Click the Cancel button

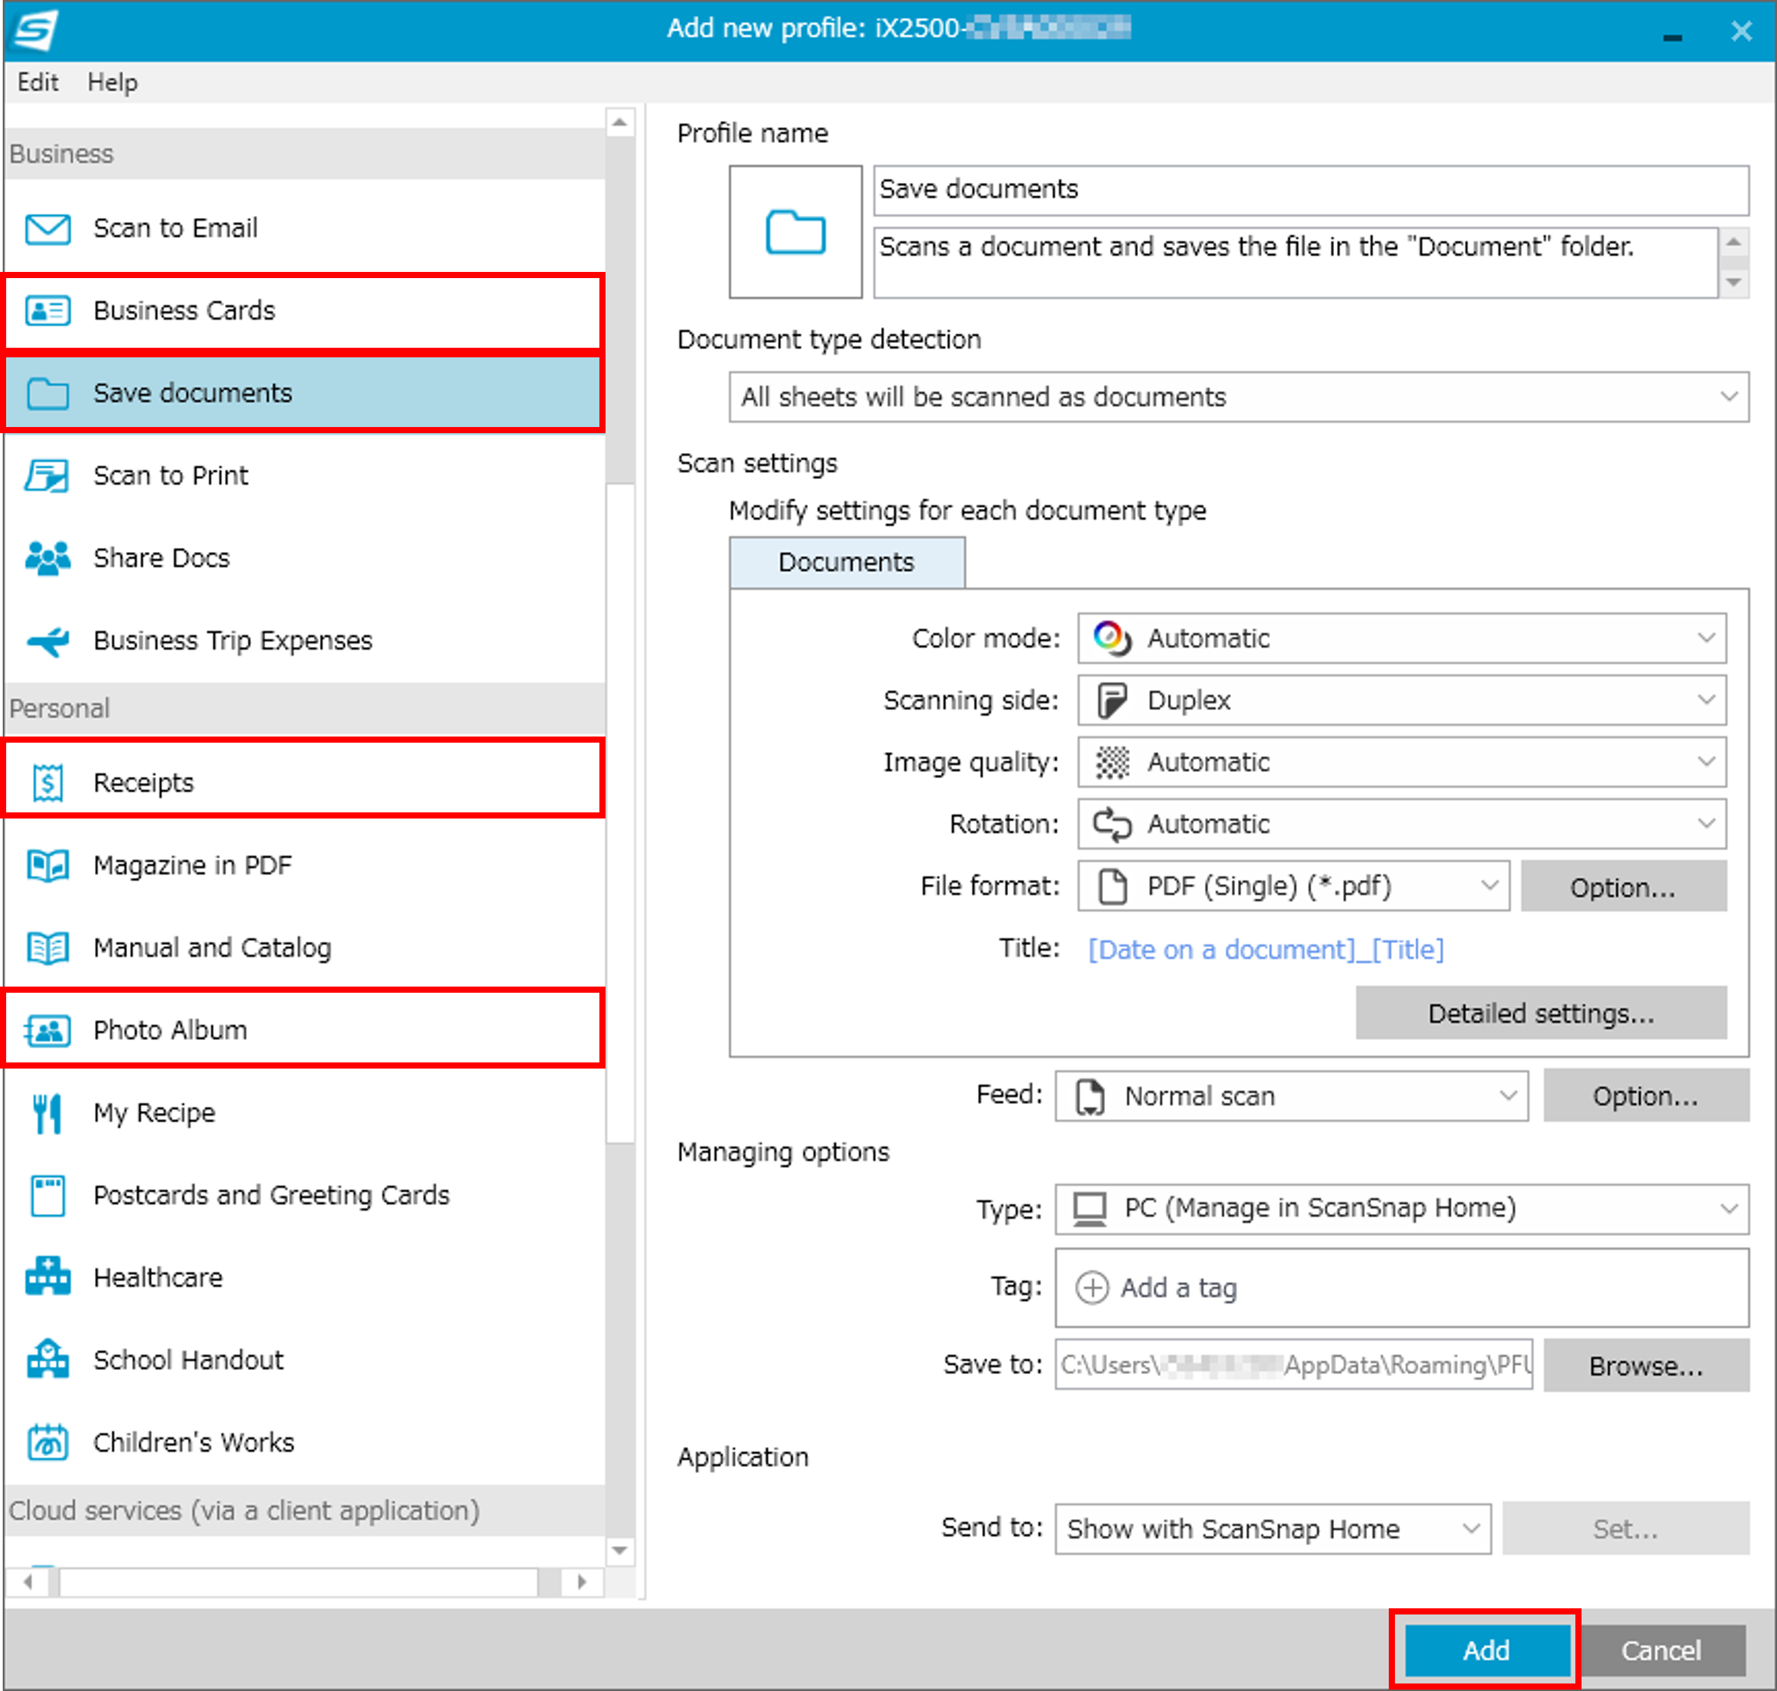pyautogui.click(x=1661, y=1651)
